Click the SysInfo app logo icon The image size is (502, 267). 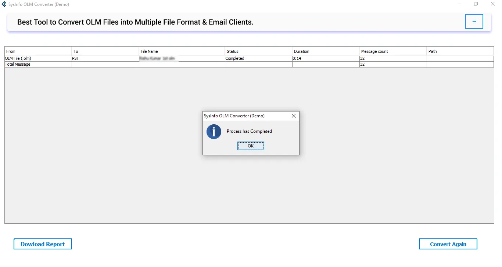pos(4,4)
